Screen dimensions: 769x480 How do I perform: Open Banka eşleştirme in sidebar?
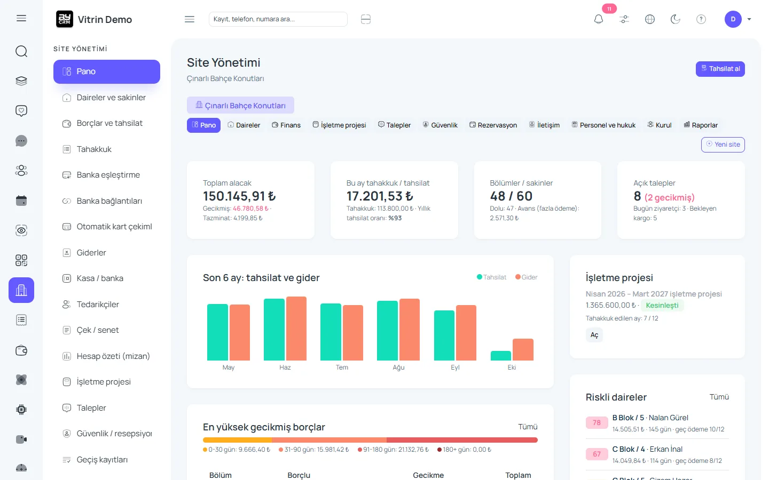[x=107, y=175]
